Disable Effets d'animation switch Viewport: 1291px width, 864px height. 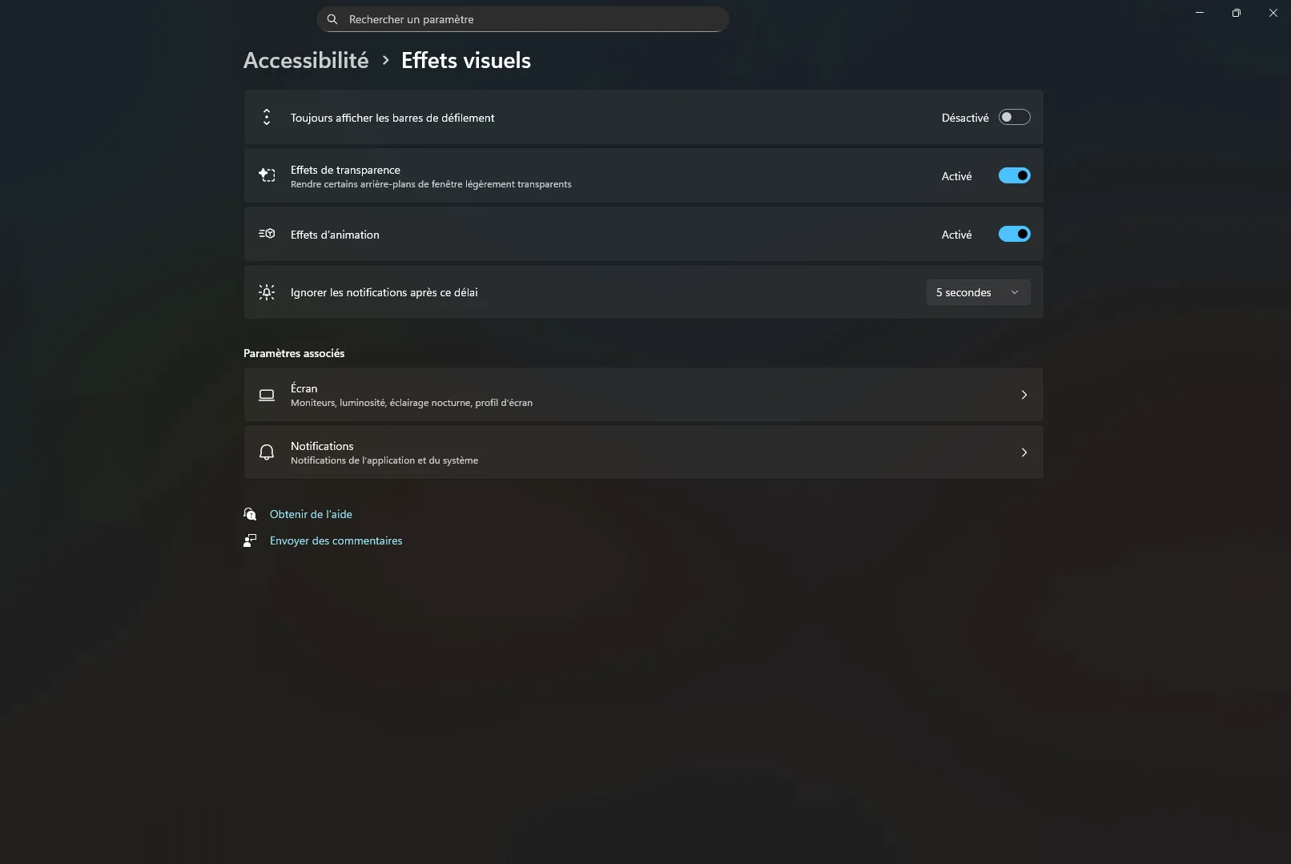[1014, 234]
